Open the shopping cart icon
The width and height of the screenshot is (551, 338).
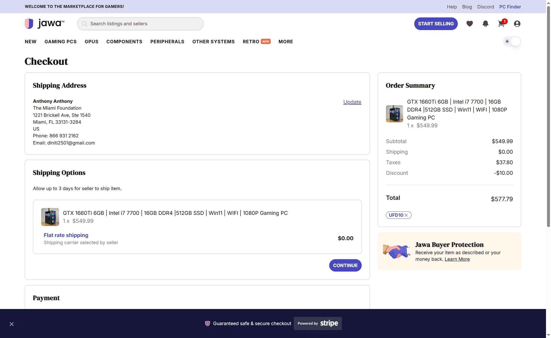point(501,24)
